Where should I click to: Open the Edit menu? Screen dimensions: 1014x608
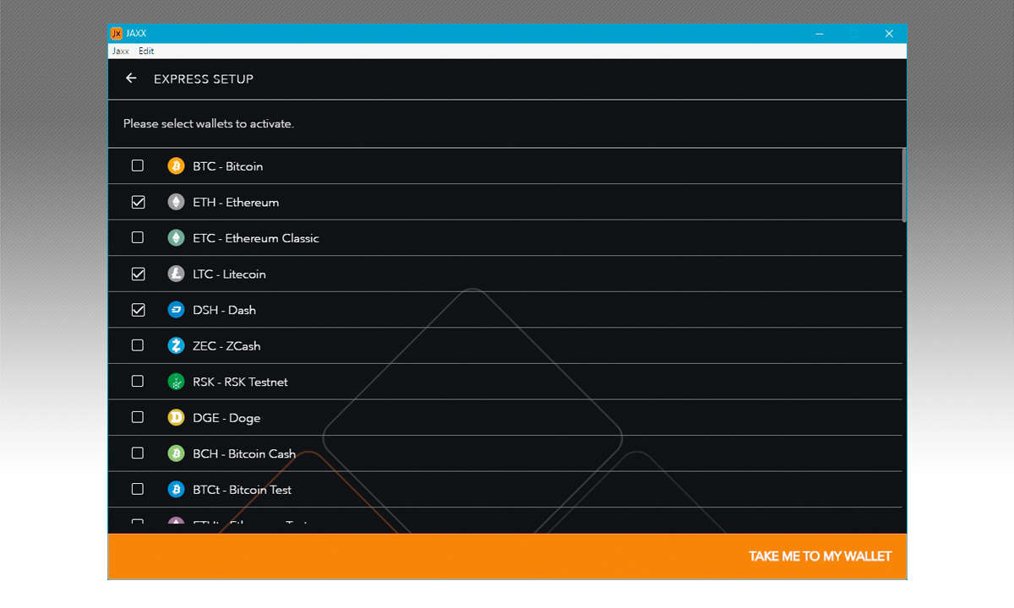pos(146,51)
